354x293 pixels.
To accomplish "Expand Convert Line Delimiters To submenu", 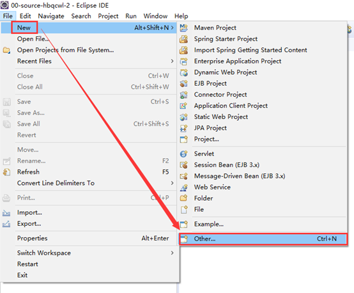I will point(172,183).
